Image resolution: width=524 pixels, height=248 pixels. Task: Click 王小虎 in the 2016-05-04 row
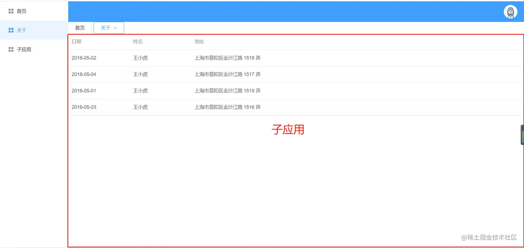140,74
